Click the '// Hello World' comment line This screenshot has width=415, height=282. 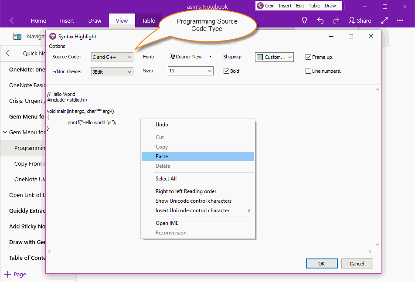(x=61, y=94)
